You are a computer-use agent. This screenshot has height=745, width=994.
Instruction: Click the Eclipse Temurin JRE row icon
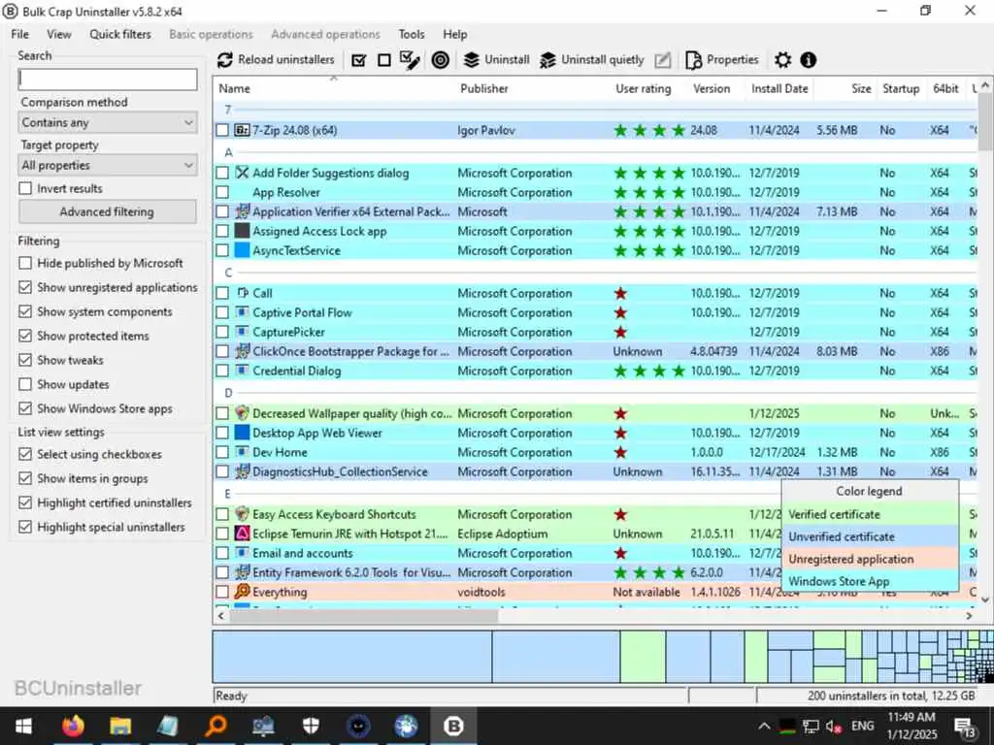click(242, 534)
